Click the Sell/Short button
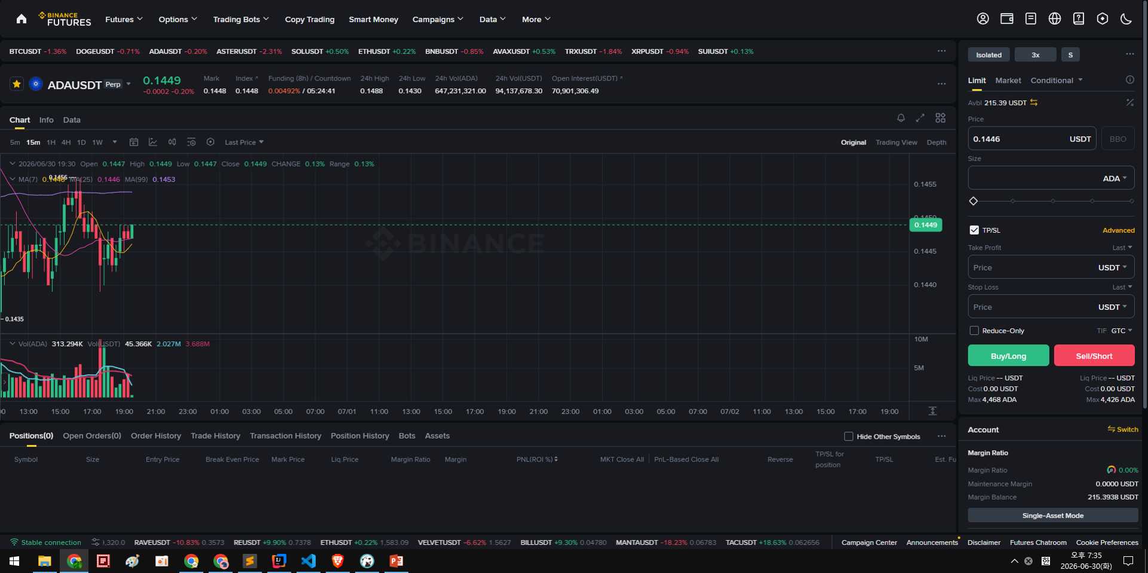Image resolution: width=1148 pixels, height=573 pixels. click(x=1094, y=356)
